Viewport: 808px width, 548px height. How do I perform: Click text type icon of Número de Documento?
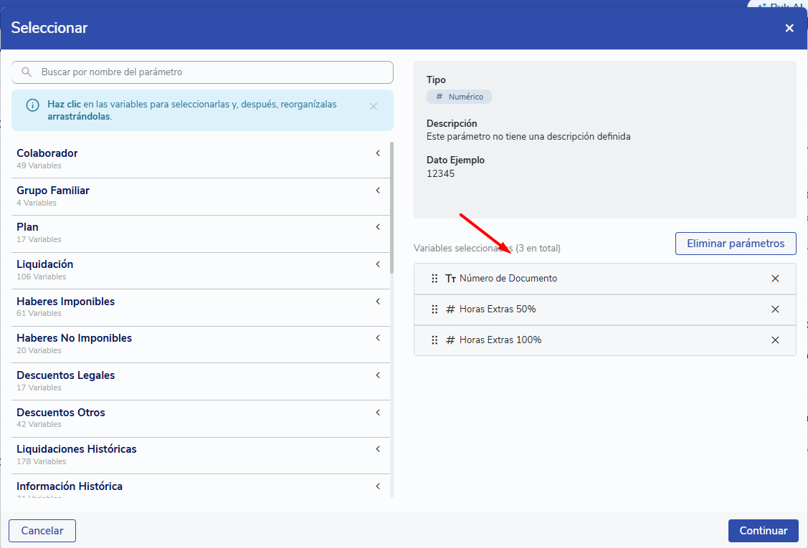pos(450,279)
